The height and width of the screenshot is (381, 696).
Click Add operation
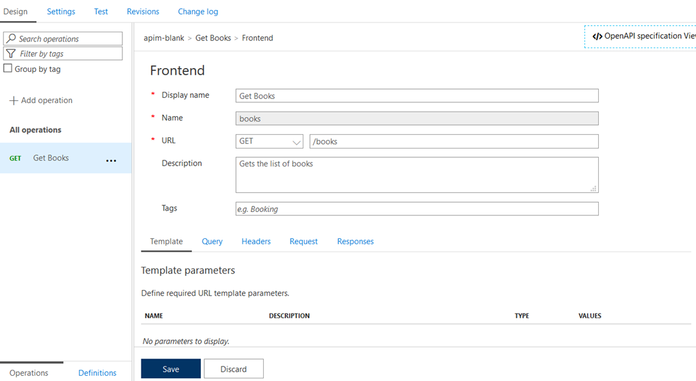(x=41, y=100)
